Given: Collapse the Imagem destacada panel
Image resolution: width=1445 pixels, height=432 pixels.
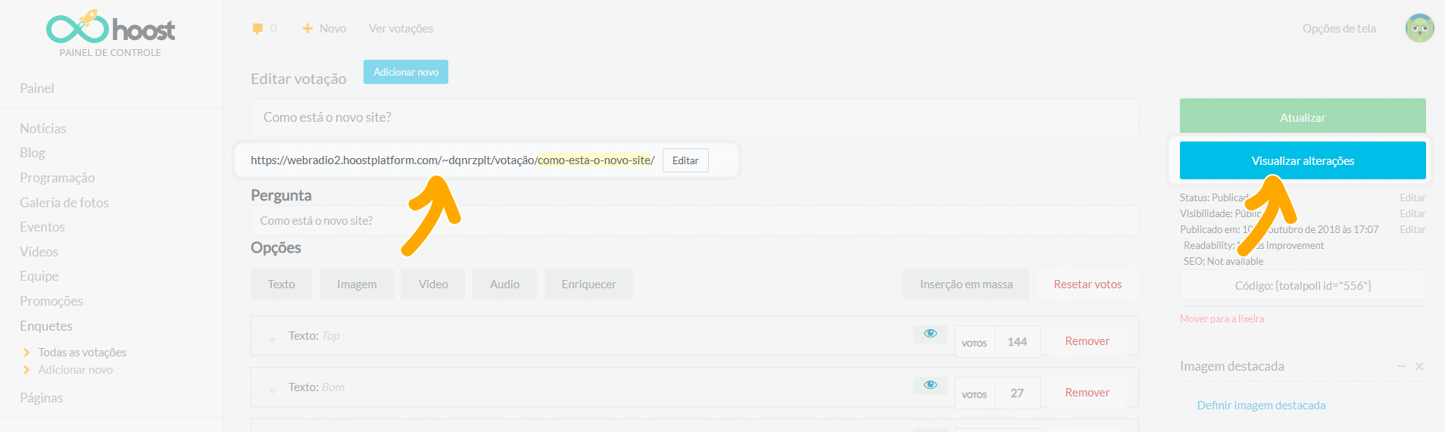Looking at the screenshot, I should point(1401,366).
